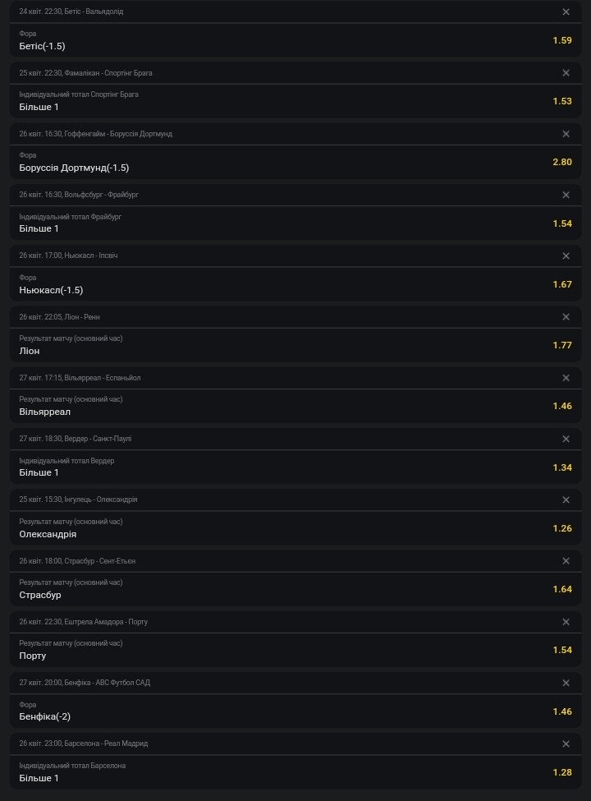Click the 1.28 odds for Барселона total

point(562,772)
